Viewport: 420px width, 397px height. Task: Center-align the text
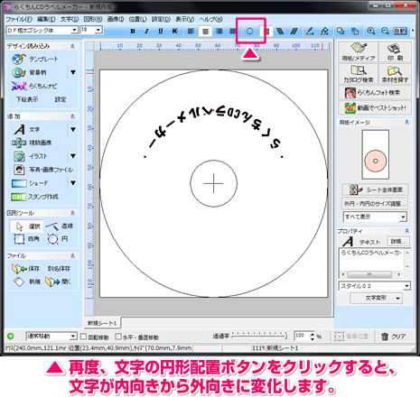[x=205, y=31]
